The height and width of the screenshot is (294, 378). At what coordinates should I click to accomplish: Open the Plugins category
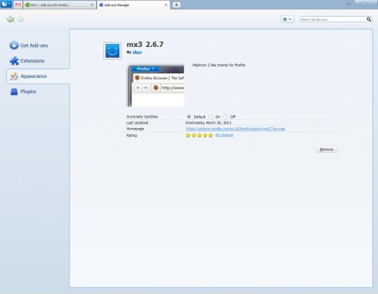23,91
